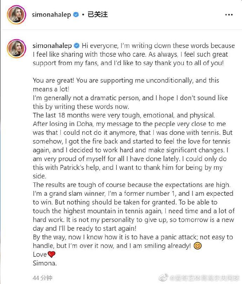Click the verified badge next to the caption username

pyautogui.click(x=76, y=46)
